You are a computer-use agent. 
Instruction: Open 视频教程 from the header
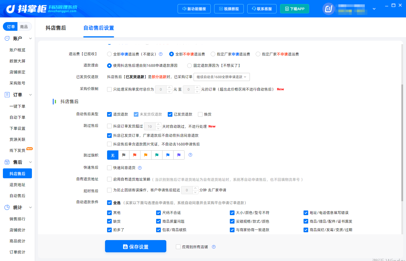pyautogui.click(x=229, y=9)
